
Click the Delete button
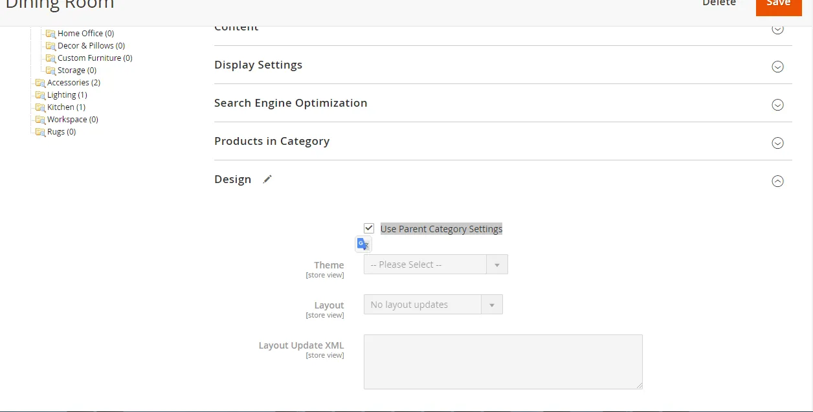[719, 4]
